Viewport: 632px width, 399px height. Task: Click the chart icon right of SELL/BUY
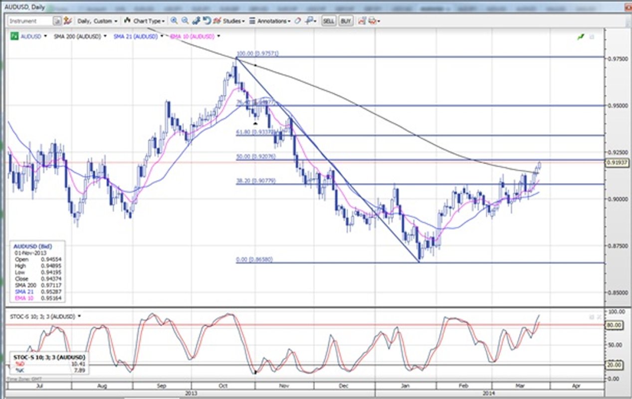361,21
